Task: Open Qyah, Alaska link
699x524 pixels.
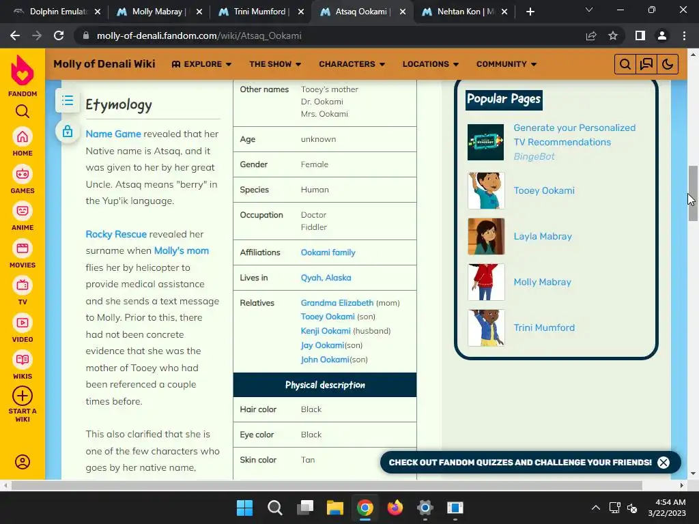Action: (326, 278)
